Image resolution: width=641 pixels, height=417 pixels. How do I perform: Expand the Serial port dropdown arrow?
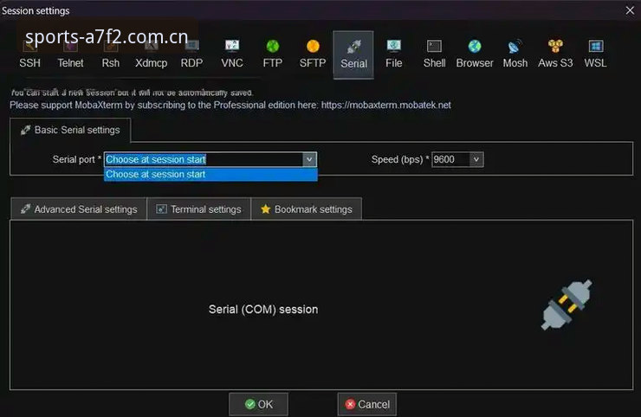(309, 159)
